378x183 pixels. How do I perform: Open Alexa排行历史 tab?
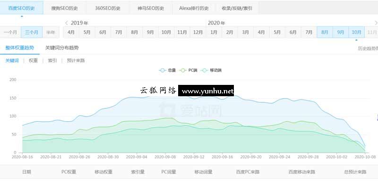tap(194, 8)
